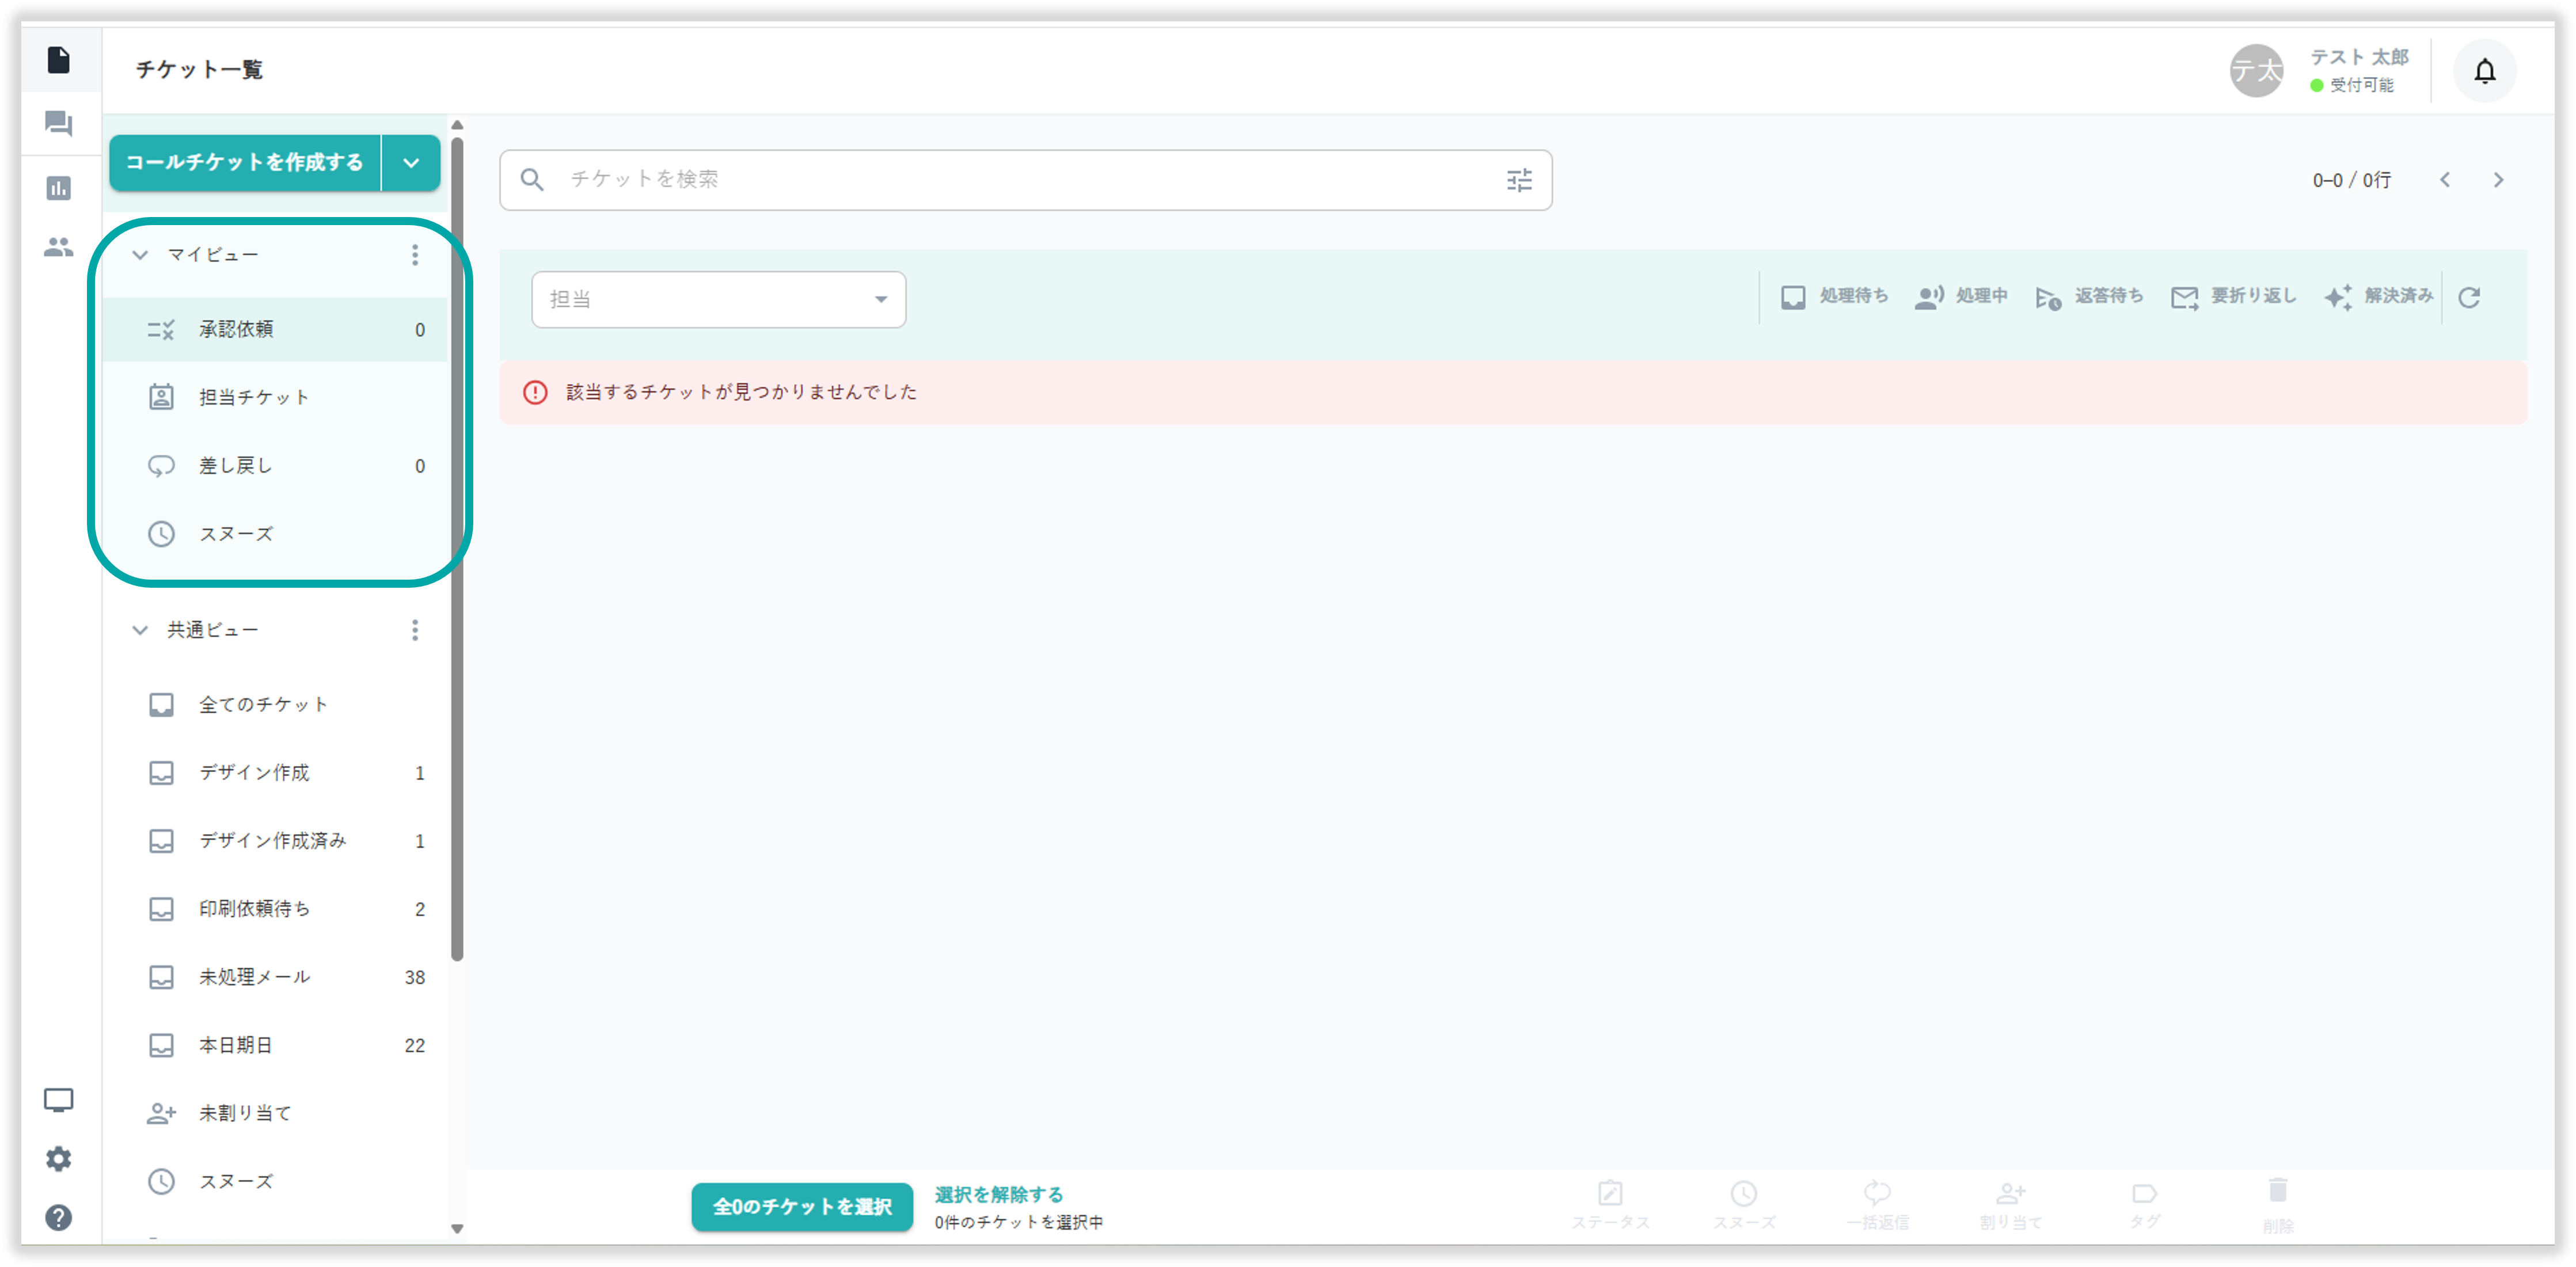The width and height of the screenshot is (2576, 1267).
Task: Open the 担当 assignee dropdown
Action: tap(718, 299)
